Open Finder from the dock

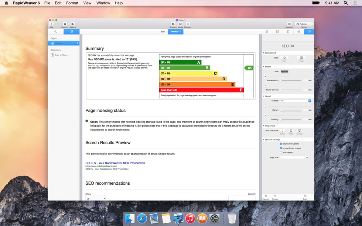point(130,218)
